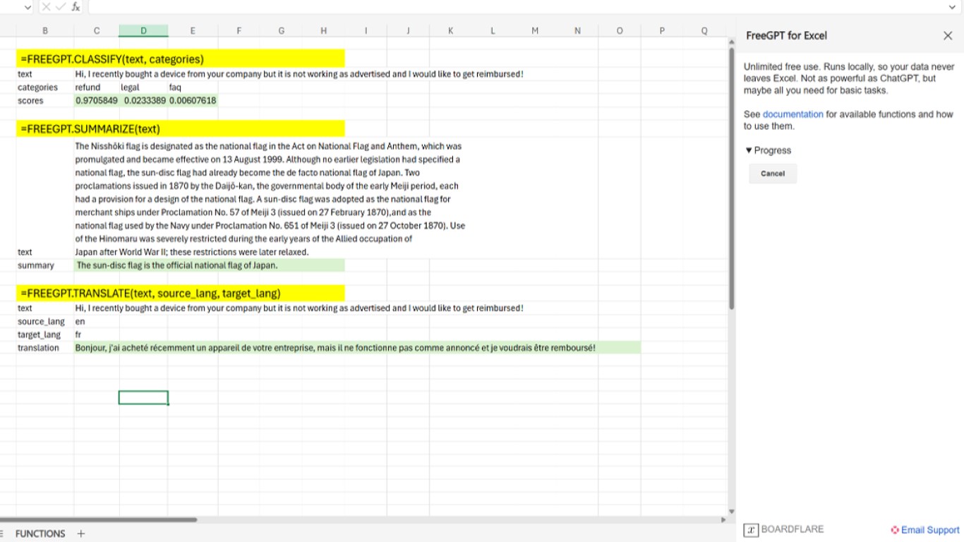Select the summary result cell about sun-disc flag
The height and width of the screenshot is (542, 964).
tap(210, 265)
